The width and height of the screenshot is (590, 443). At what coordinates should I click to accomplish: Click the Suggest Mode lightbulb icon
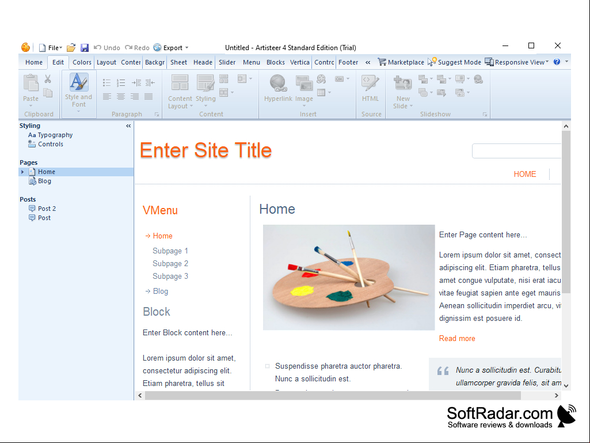click(432, 62)
